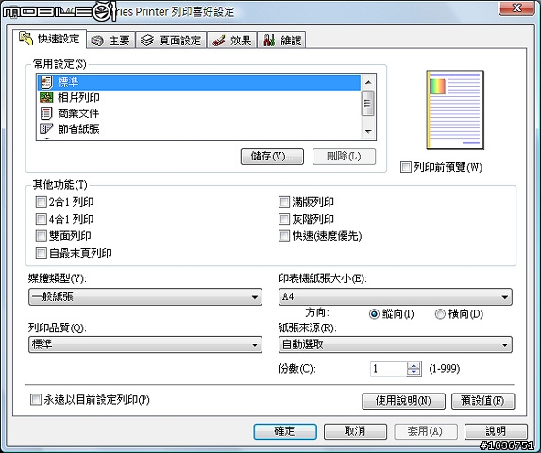Image resolution: width=541 pixels, height=453 pixels.
Task: Click the 快速設定 tab hand icon
Action: pos(25,39)
